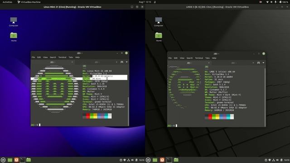The image size is (290, 163).
Task: Open the Edit menu in the Mint 21 terminal
Action: (x=39, y=58)
